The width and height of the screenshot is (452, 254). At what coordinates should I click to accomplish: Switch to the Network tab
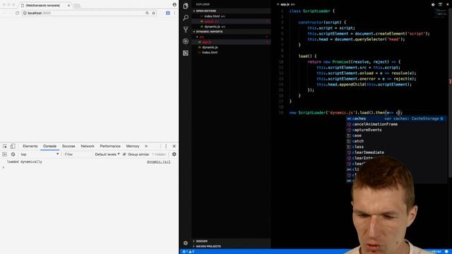pyautogui.click(x=88, y=146)
